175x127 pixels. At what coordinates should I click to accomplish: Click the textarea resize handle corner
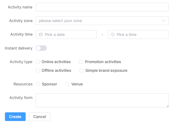[167, 106]
